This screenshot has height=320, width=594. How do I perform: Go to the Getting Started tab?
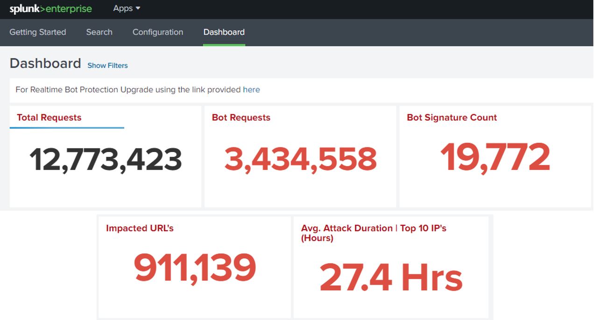[38, 32]
